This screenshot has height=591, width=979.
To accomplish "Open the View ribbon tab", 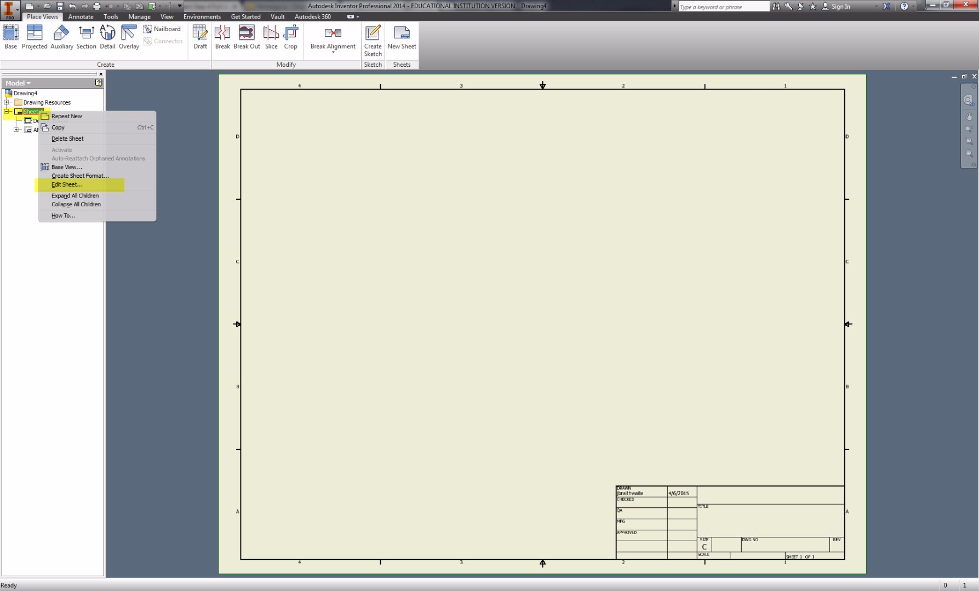I will pos(167,17).
